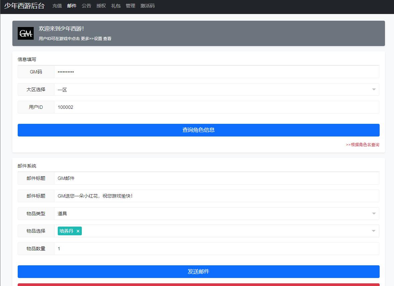Click the 用户ID可在游戏中点击 hint text
Screen dimensions: 394x286
[75, 39]
